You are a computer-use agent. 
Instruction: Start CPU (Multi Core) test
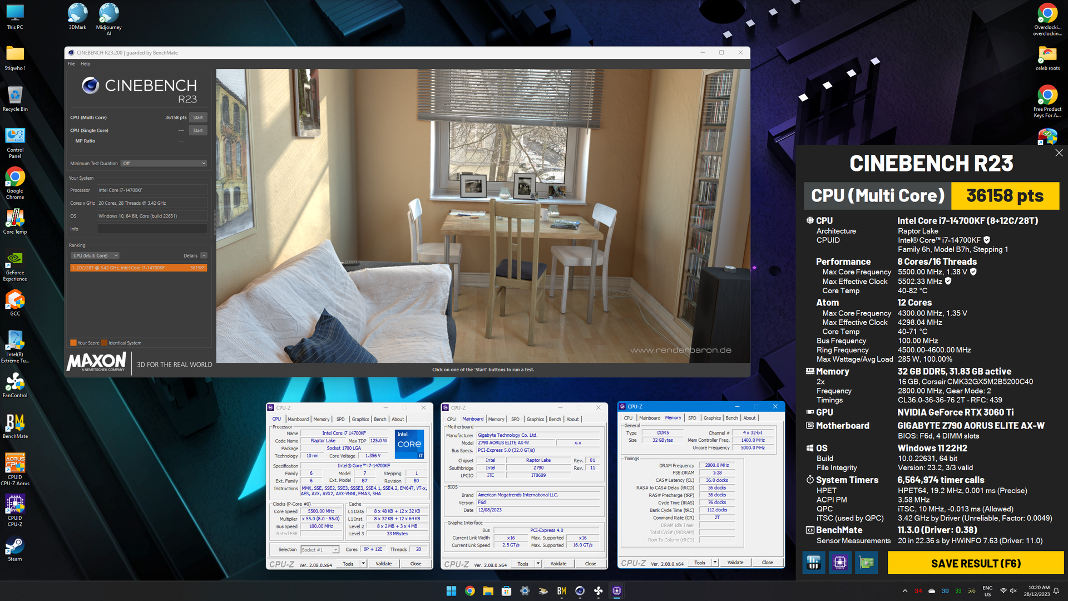tap(198, 117)
